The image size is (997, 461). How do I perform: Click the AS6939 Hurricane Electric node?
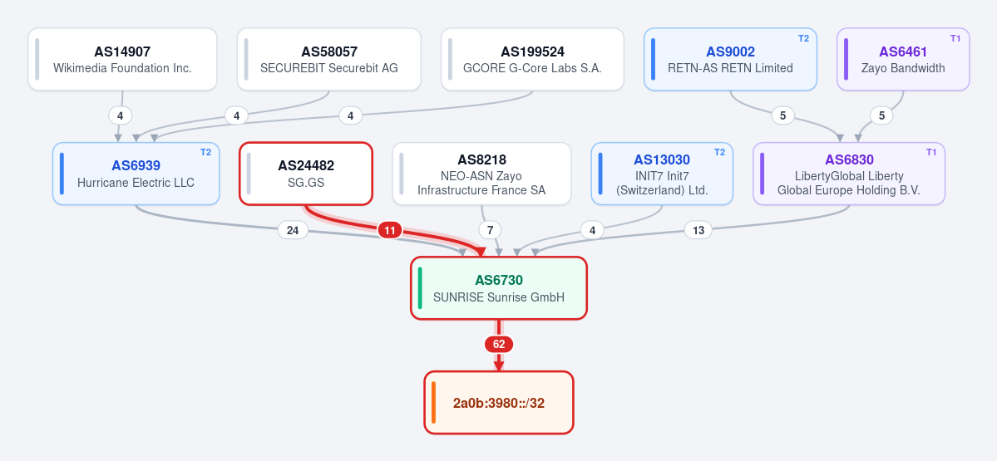point(136,174)
